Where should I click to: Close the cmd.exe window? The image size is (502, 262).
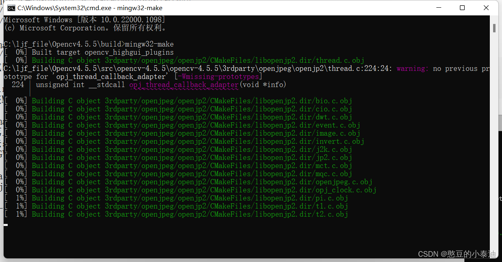click(486, 8)
